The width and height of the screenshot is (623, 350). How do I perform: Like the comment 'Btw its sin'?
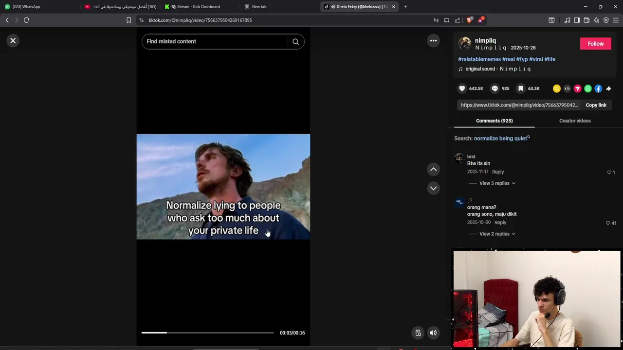coord(609,173)
